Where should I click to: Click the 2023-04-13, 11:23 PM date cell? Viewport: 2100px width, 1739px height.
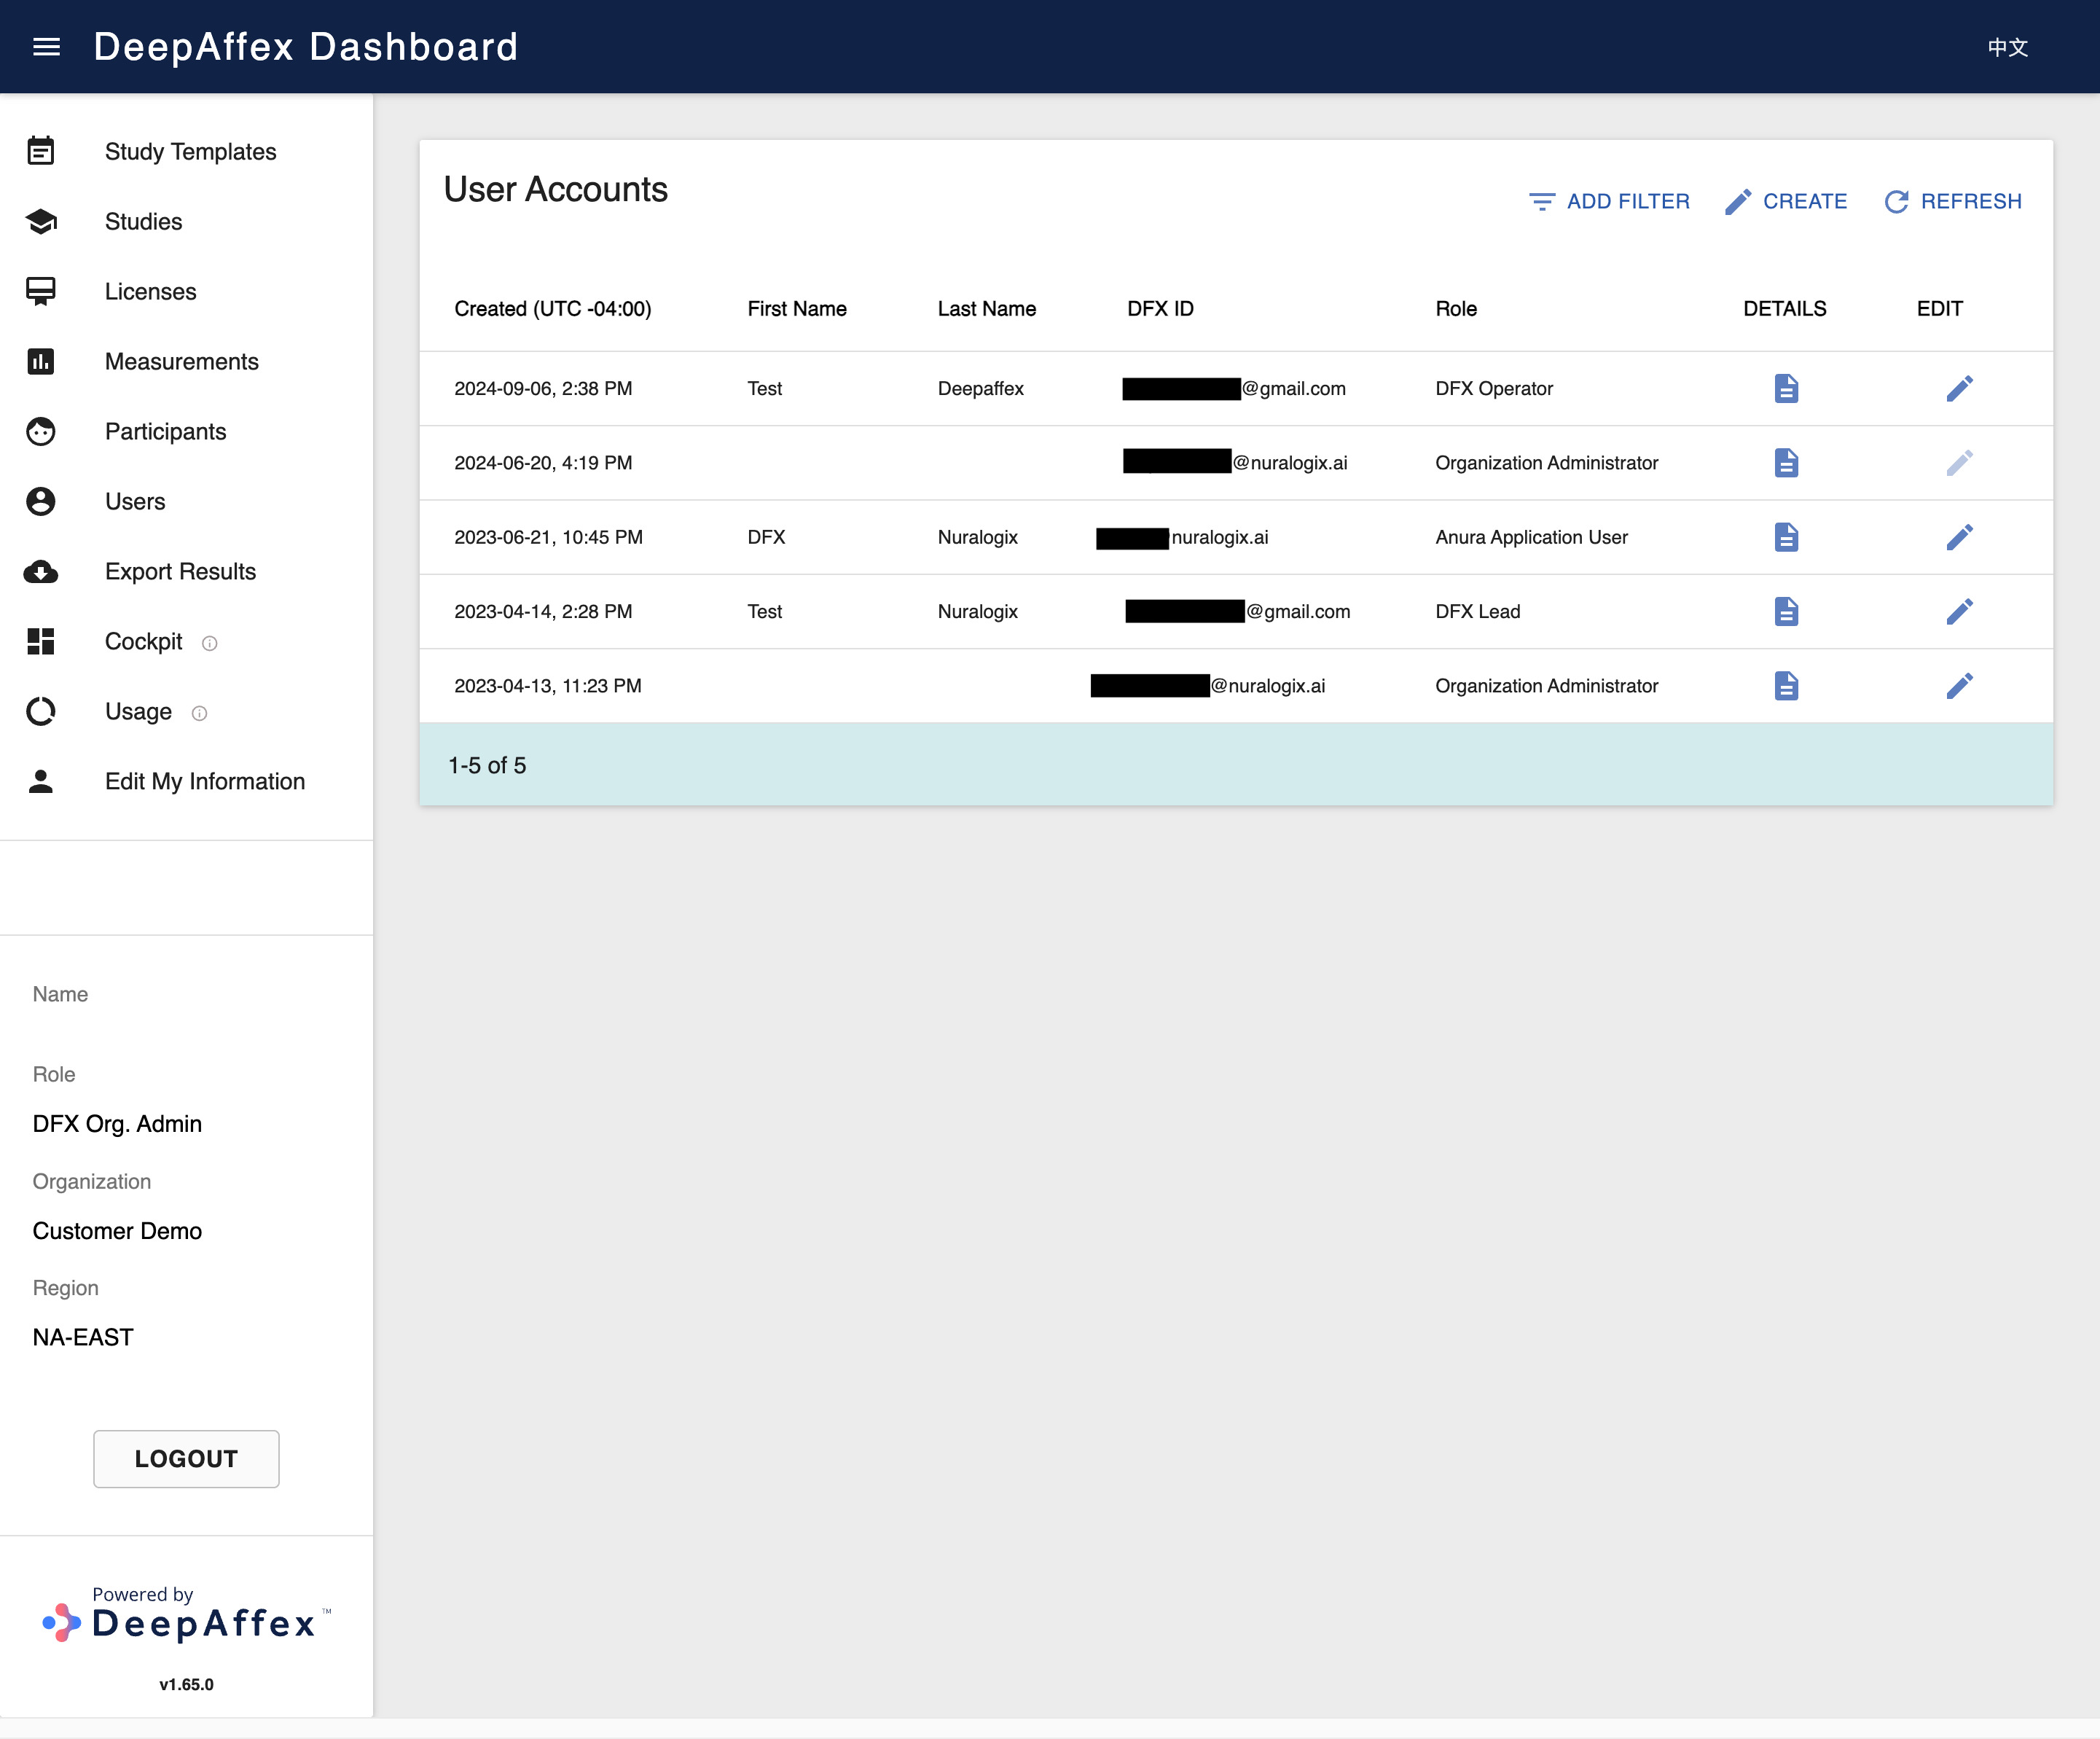click(548, 686)
